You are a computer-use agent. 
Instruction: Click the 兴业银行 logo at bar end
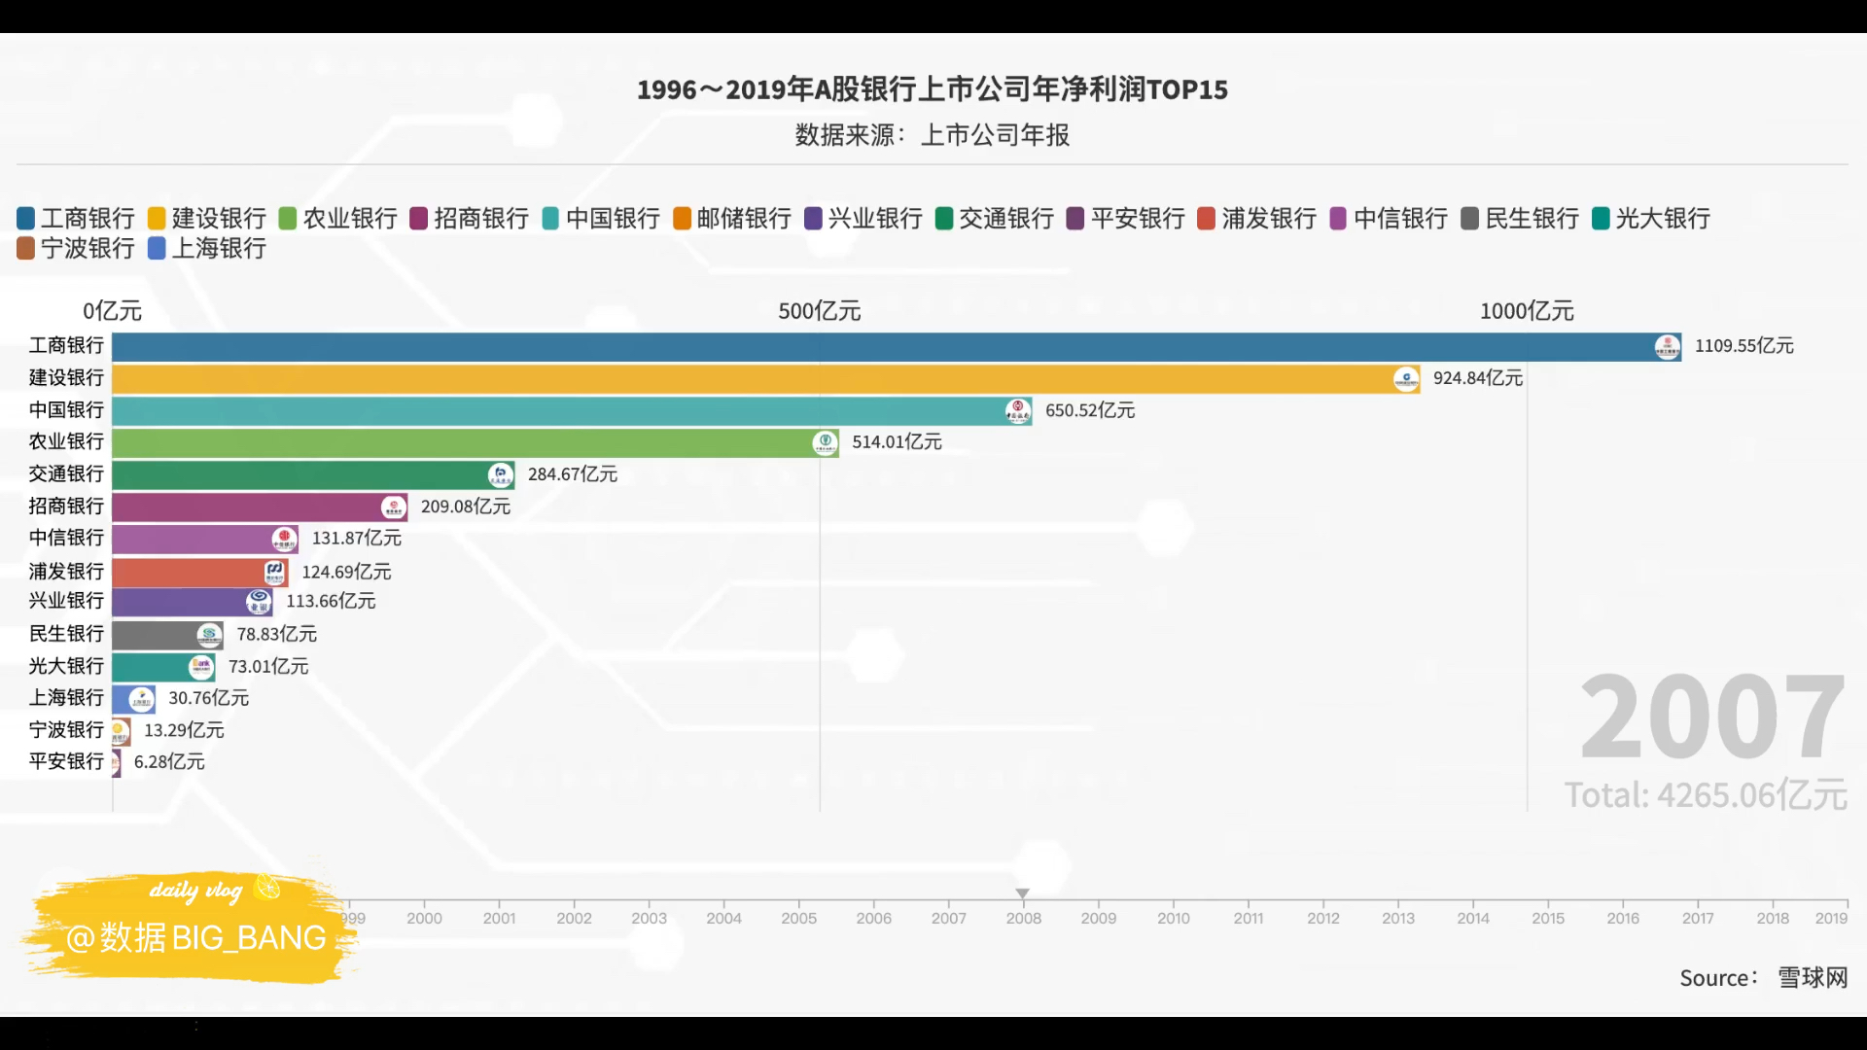click(x=259, y=602)
